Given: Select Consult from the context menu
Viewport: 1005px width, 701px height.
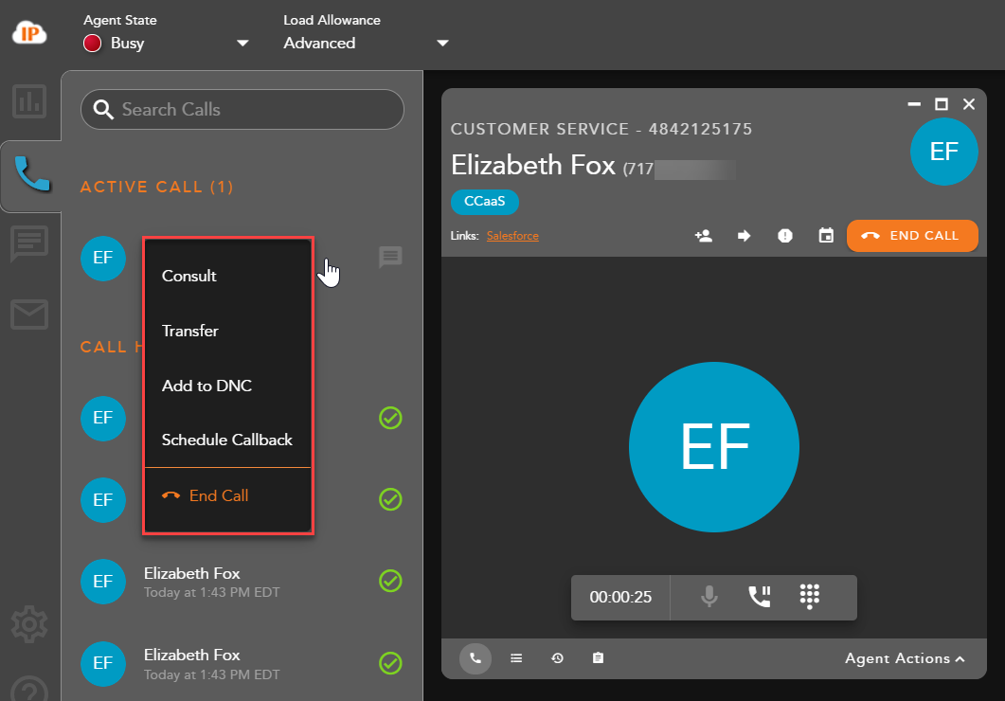Looking at the screenshot, I should pyautogui.click(x=189, y=277).
